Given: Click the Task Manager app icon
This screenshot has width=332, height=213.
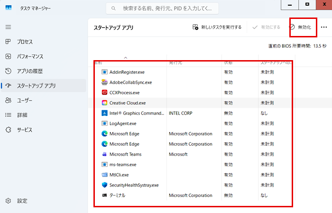Looking at the screenshot, I should point(9,8).
